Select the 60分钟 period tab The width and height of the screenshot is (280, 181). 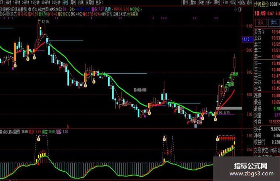(x=56, y=2)
